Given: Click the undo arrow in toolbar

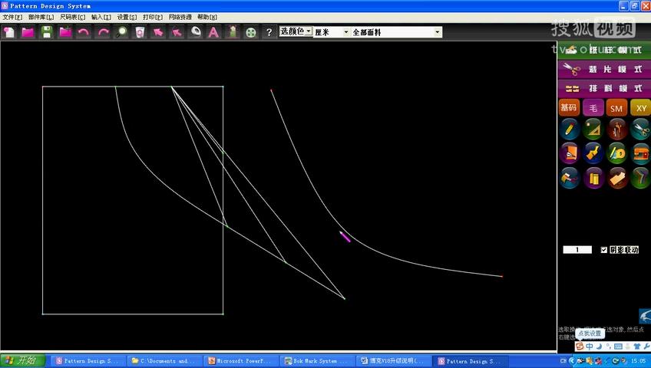Looking at the screenshot, I should (84, 32).
